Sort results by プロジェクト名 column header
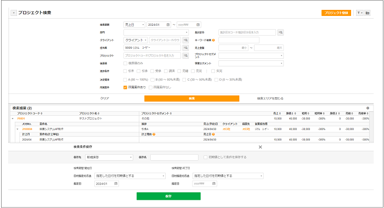The height and width of the screenshot is (208, 384). [89, 114]
